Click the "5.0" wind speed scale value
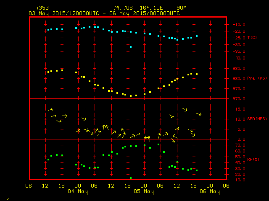The image size is (269, 201). 242,129
